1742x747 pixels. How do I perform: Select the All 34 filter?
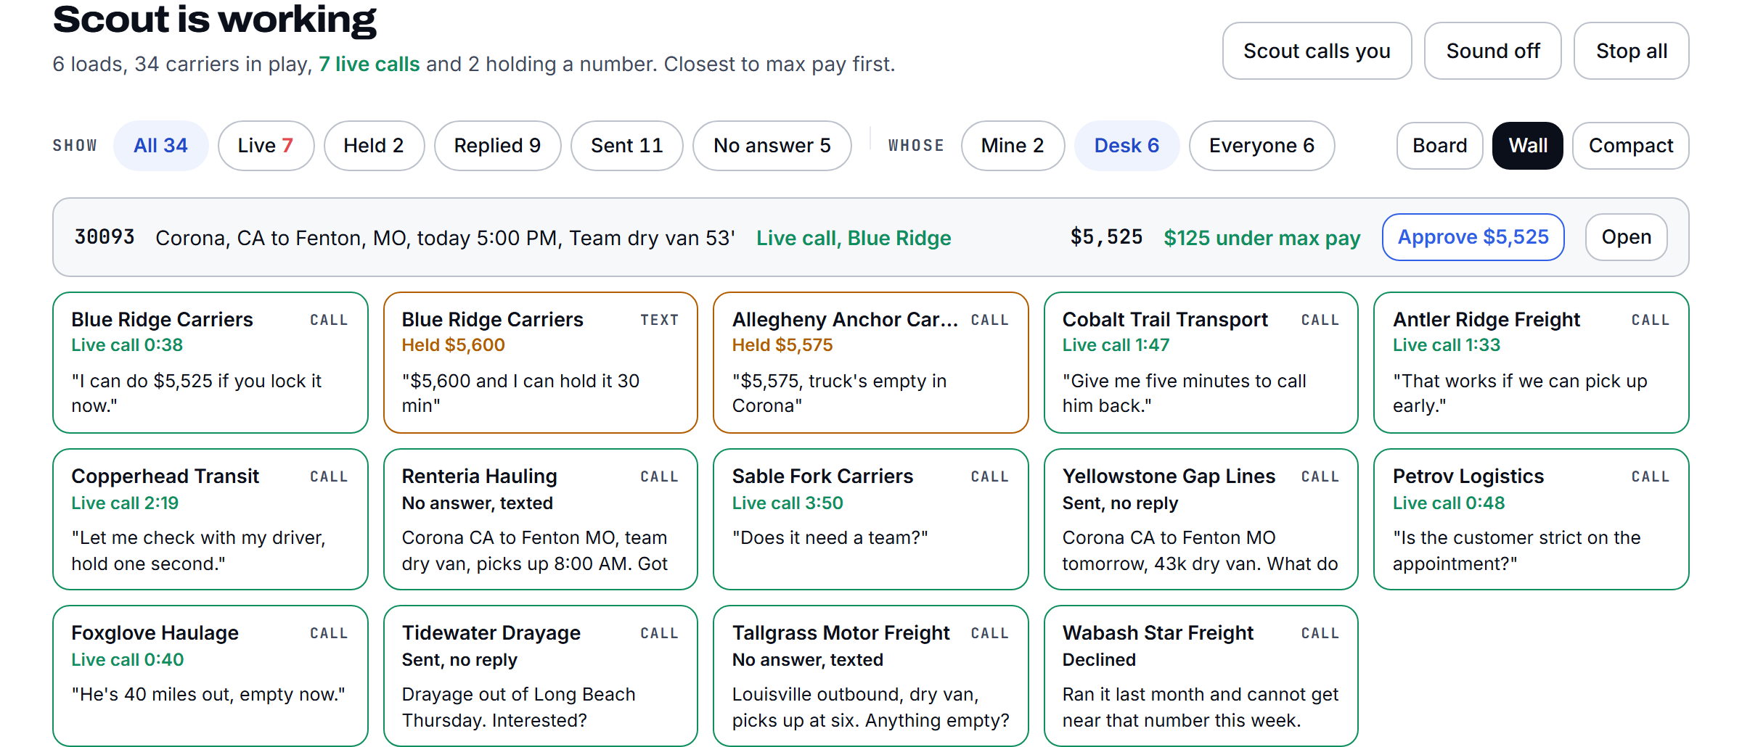[x=160, y=146]
